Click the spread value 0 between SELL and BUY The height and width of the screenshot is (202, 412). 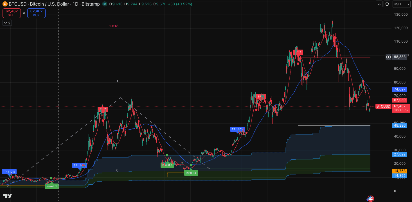24,13
